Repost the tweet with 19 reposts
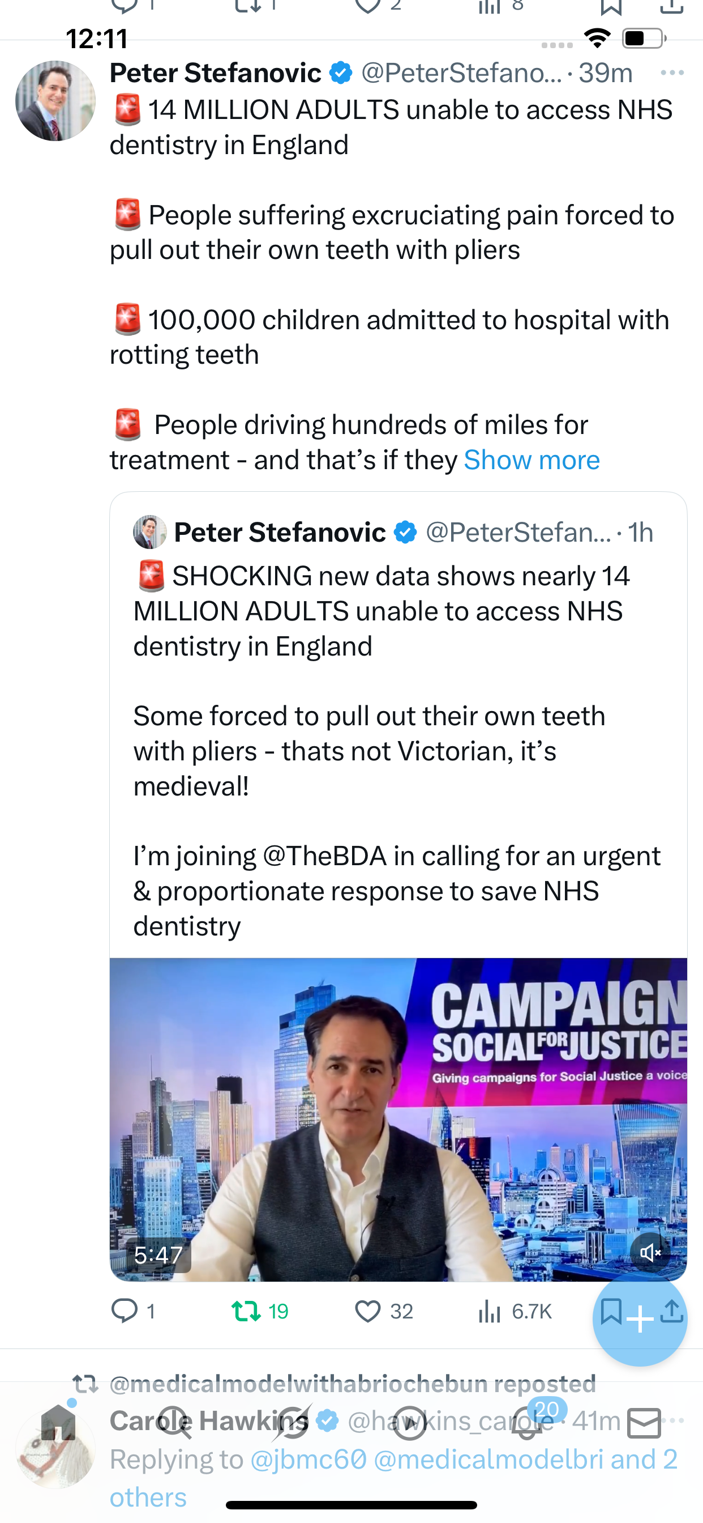The image size is (703, 1523). [259, 1311]
